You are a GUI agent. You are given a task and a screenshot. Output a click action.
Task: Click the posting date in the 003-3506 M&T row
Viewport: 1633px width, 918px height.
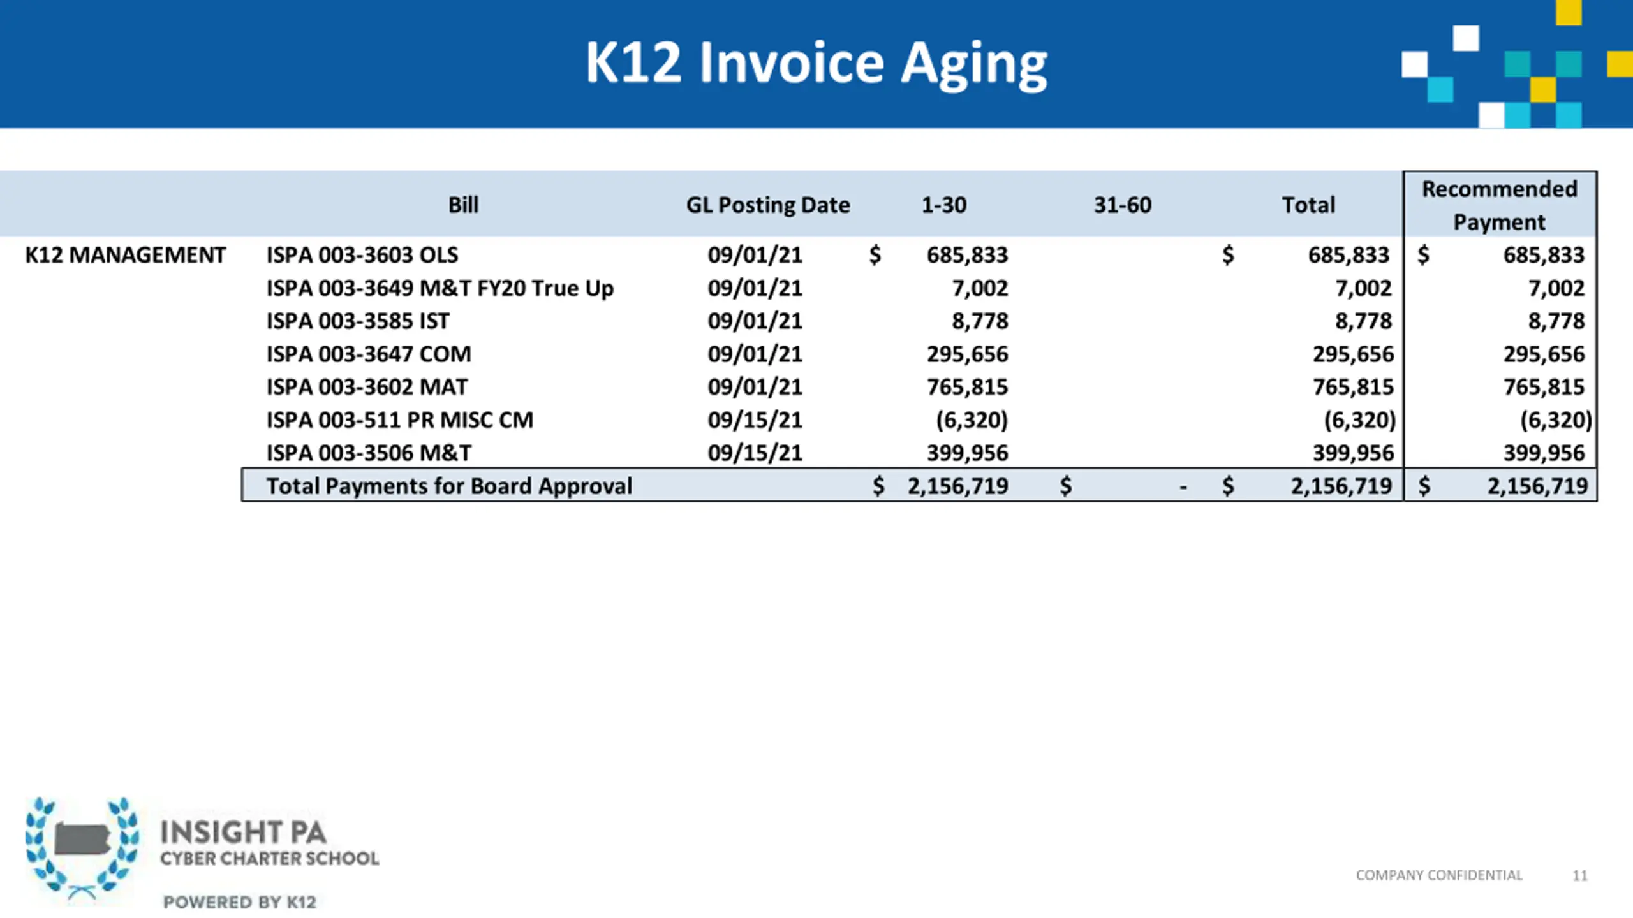pos(755,453)
